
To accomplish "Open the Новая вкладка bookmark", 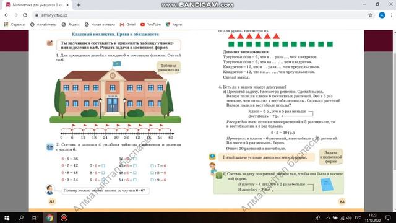I will pyautogui.click(x=100, y=24).
